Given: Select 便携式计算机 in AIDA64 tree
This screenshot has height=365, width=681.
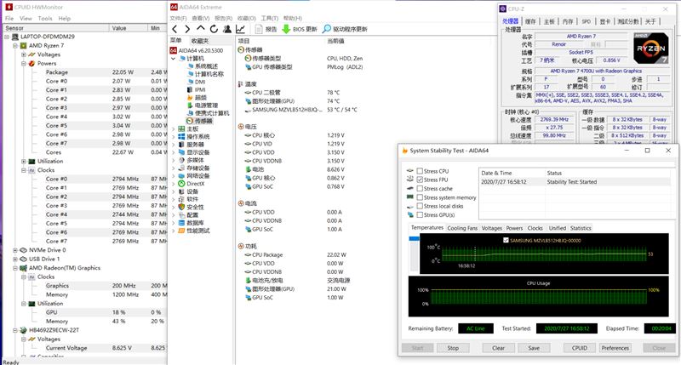Looking at the screenshot, I should coord(212,113).
